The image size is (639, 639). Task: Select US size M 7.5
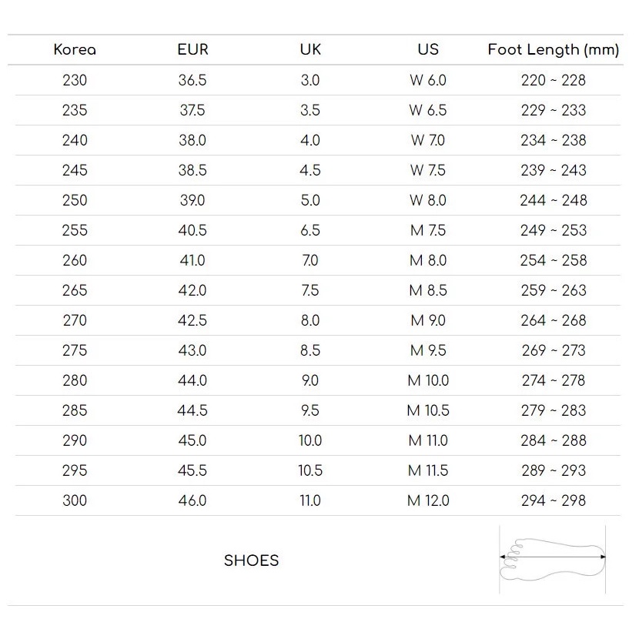[428, 230]
